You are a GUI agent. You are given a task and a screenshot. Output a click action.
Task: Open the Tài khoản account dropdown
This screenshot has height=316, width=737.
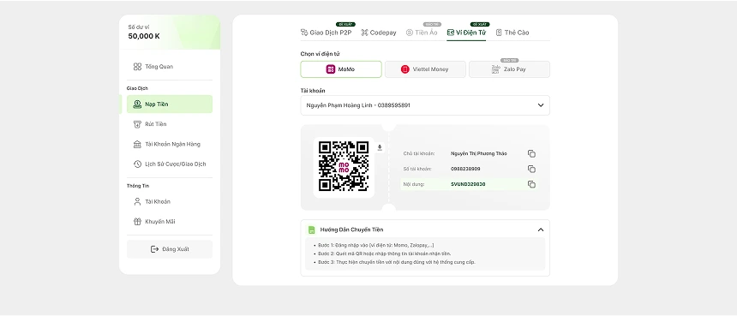pos(425,105)
